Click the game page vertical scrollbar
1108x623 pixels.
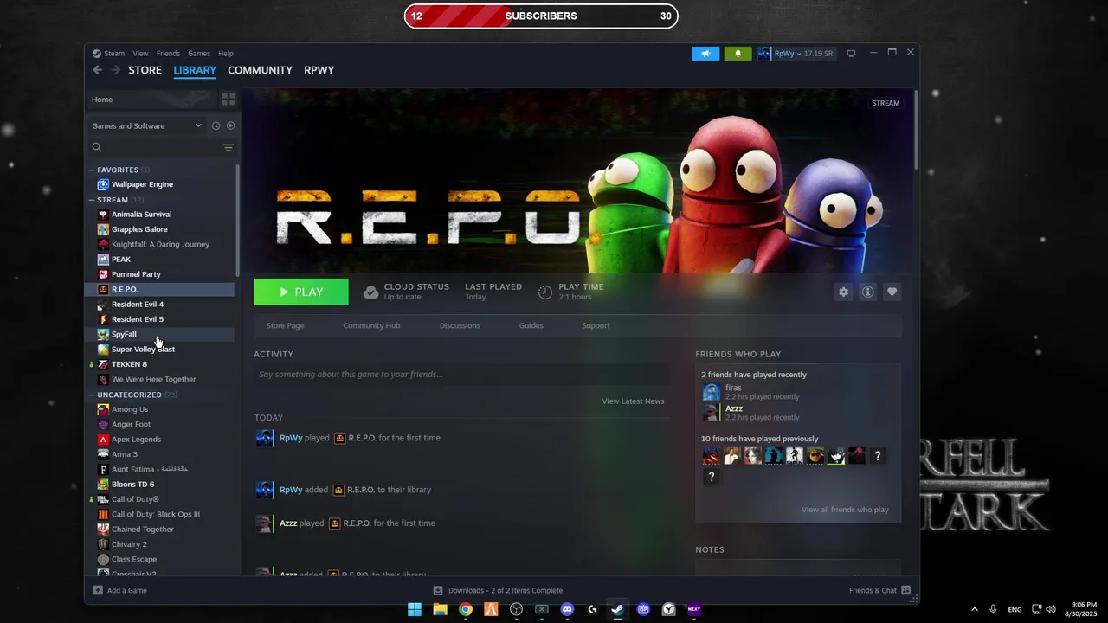click(x=916, y=128)
